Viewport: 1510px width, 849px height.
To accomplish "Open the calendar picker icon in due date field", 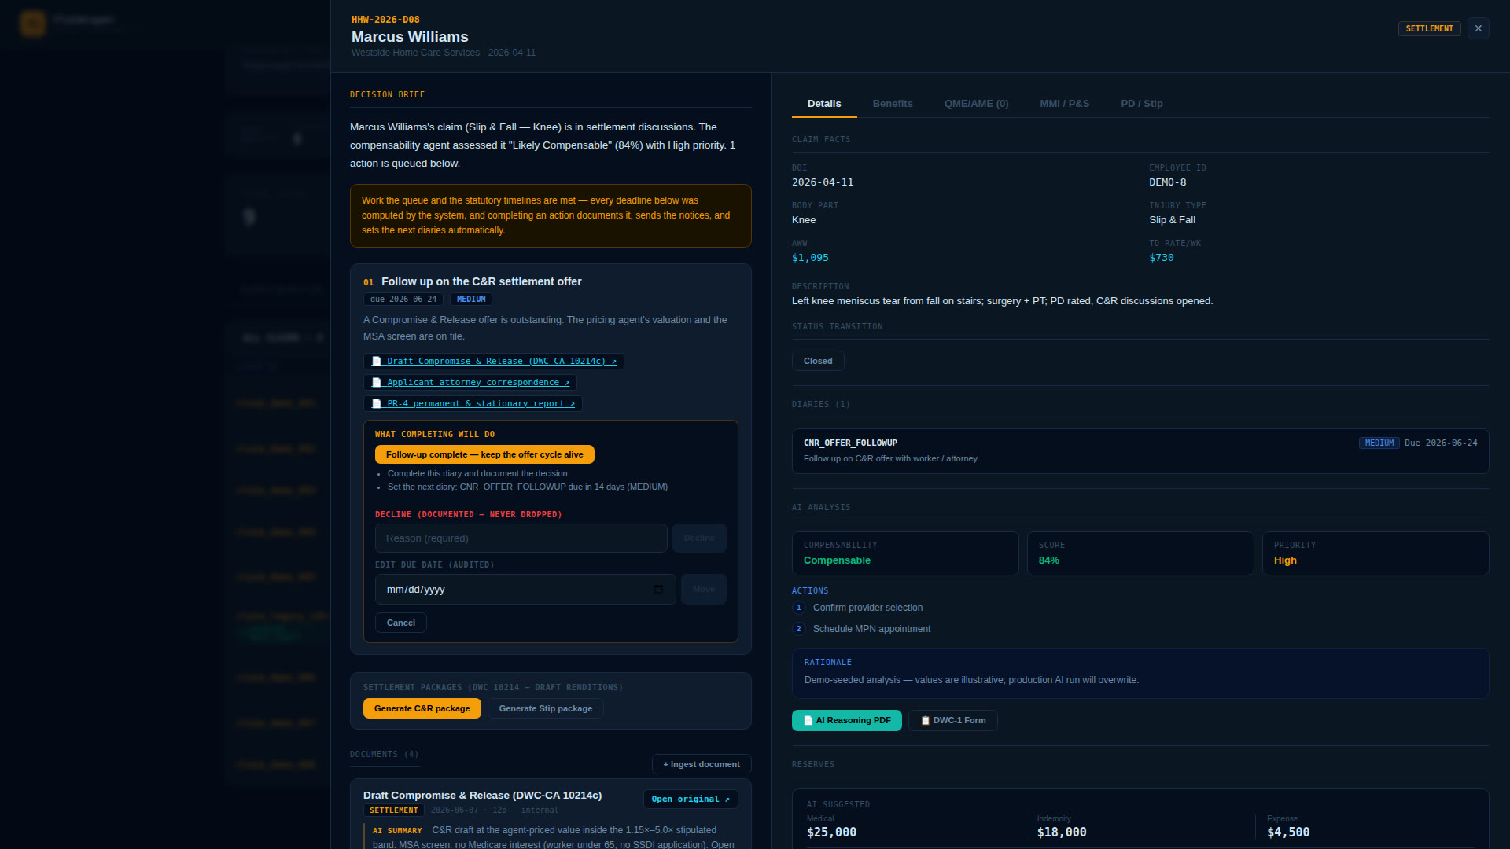I will coord(658,589).
